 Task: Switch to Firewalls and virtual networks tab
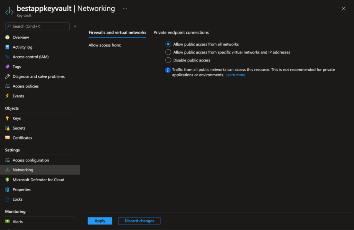[x=118, y=32]
